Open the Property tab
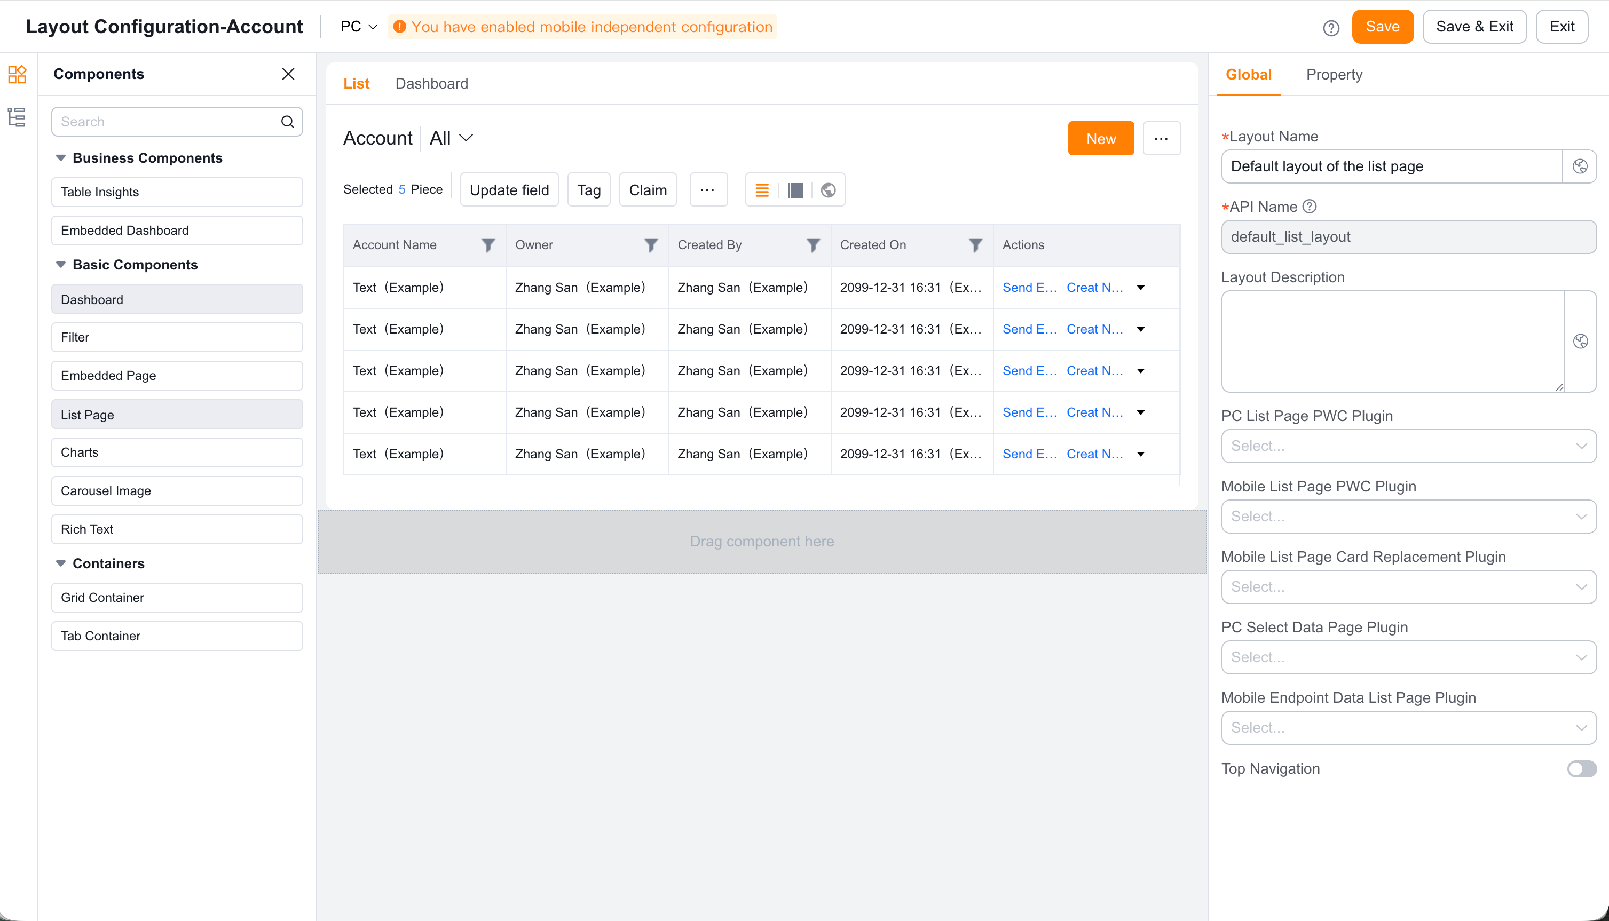This screenshot has width=1609, height=921. click(x=1334, y=75)
